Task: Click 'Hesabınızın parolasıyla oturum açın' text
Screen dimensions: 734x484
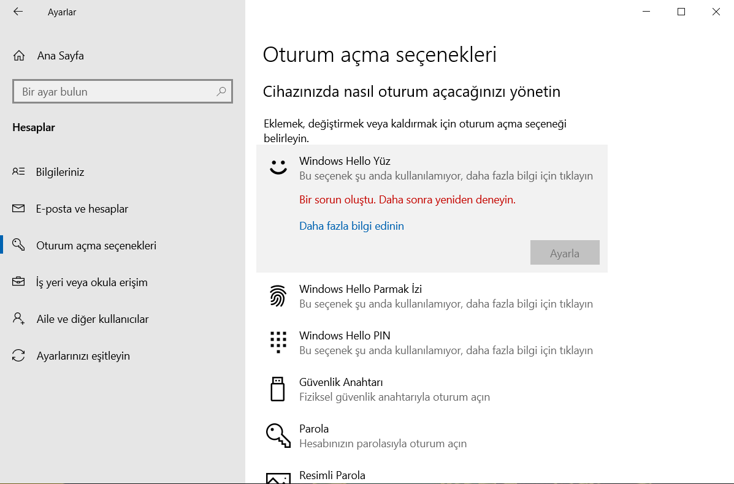Action: [x=383, y=444]
